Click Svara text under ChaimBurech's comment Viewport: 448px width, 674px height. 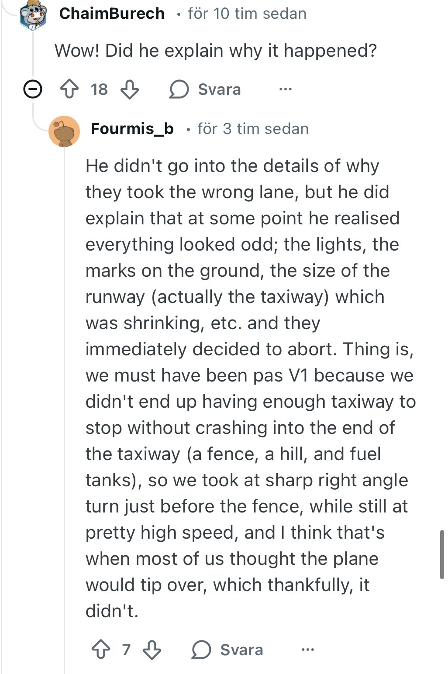point(219,89)
